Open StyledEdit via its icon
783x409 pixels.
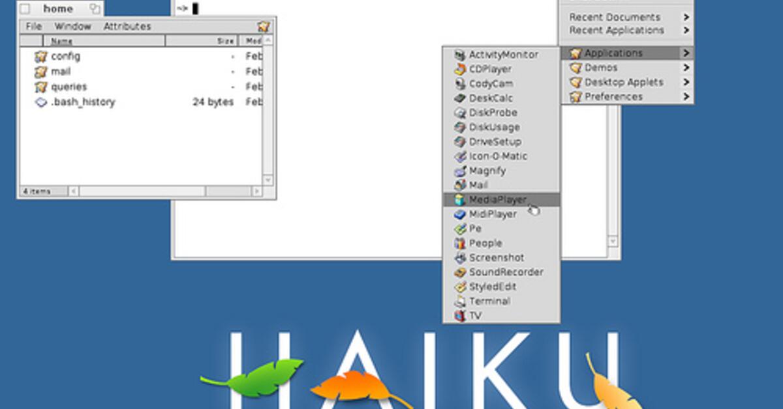tap(459, 287)
